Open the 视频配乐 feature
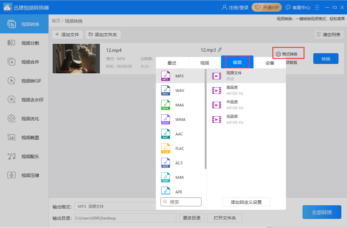The height and width of the screenshot is (228, 347). (x=24, y=157)
